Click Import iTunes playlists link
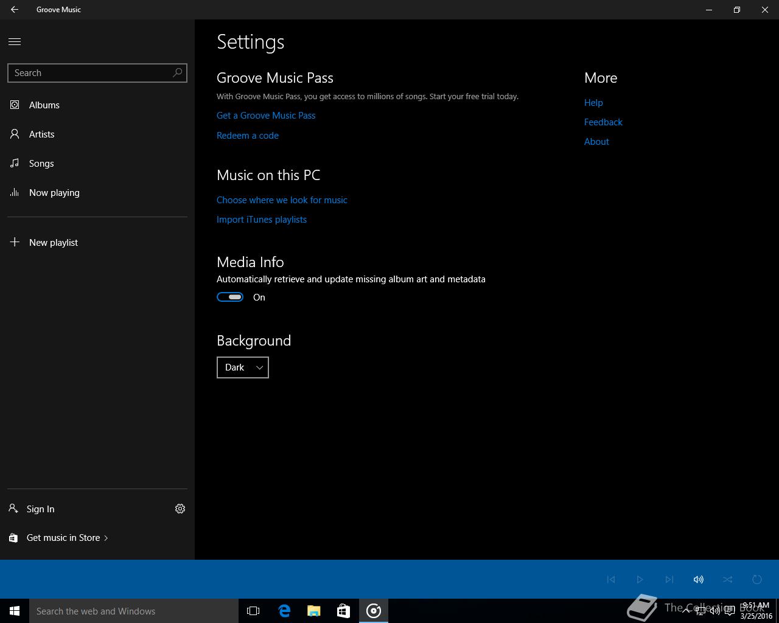The image size is (779, 623). pos(262,220)
